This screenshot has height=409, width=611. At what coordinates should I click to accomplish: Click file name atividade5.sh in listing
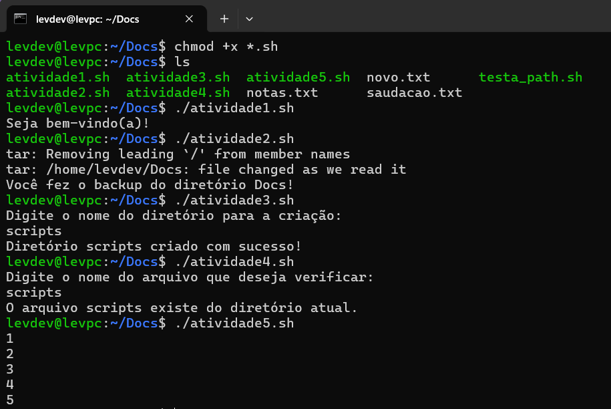298,78
